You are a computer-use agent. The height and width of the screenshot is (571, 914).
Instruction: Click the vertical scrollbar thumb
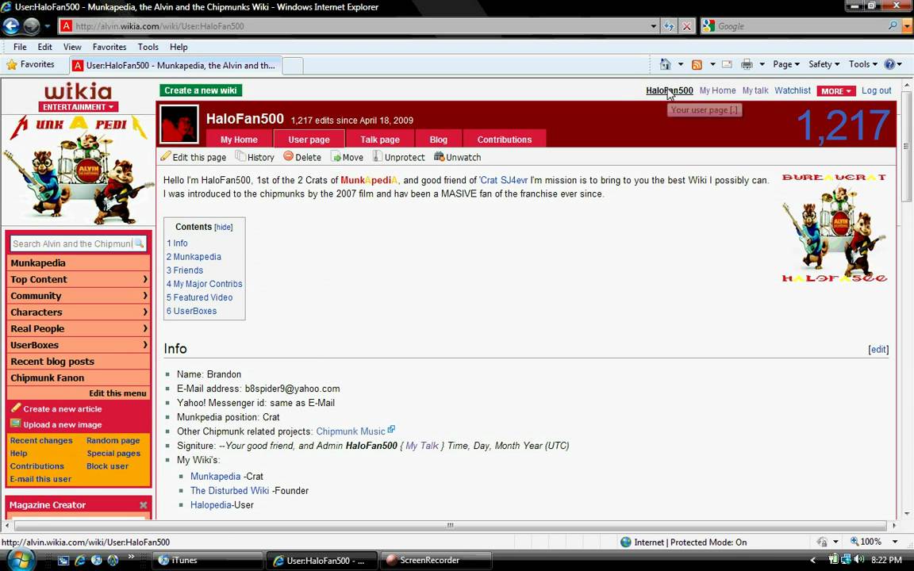[906, 147]
